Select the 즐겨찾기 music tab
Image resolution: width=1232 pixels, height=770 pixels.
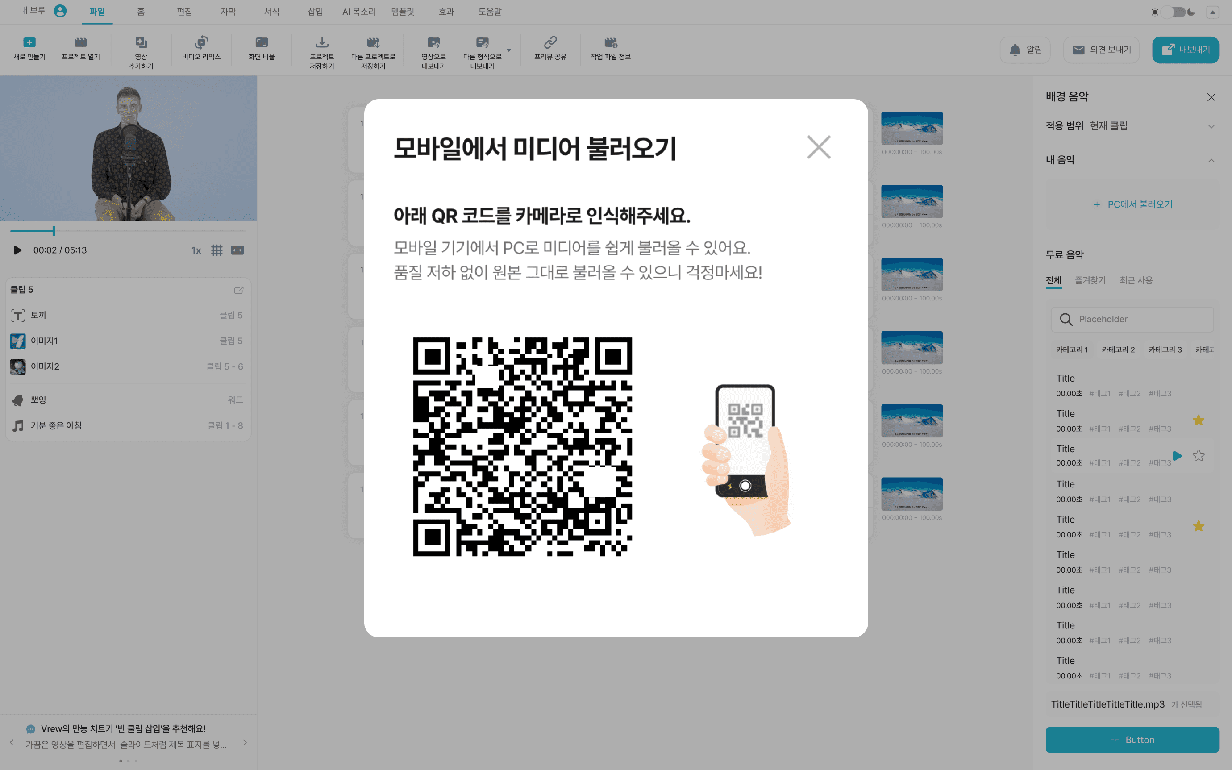coord(1090,280)
